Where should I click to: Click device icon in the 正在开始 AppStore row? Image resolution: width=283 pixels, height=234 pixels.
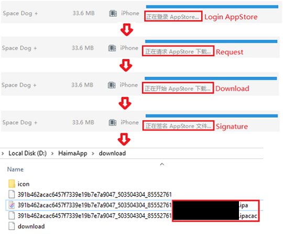112,85
